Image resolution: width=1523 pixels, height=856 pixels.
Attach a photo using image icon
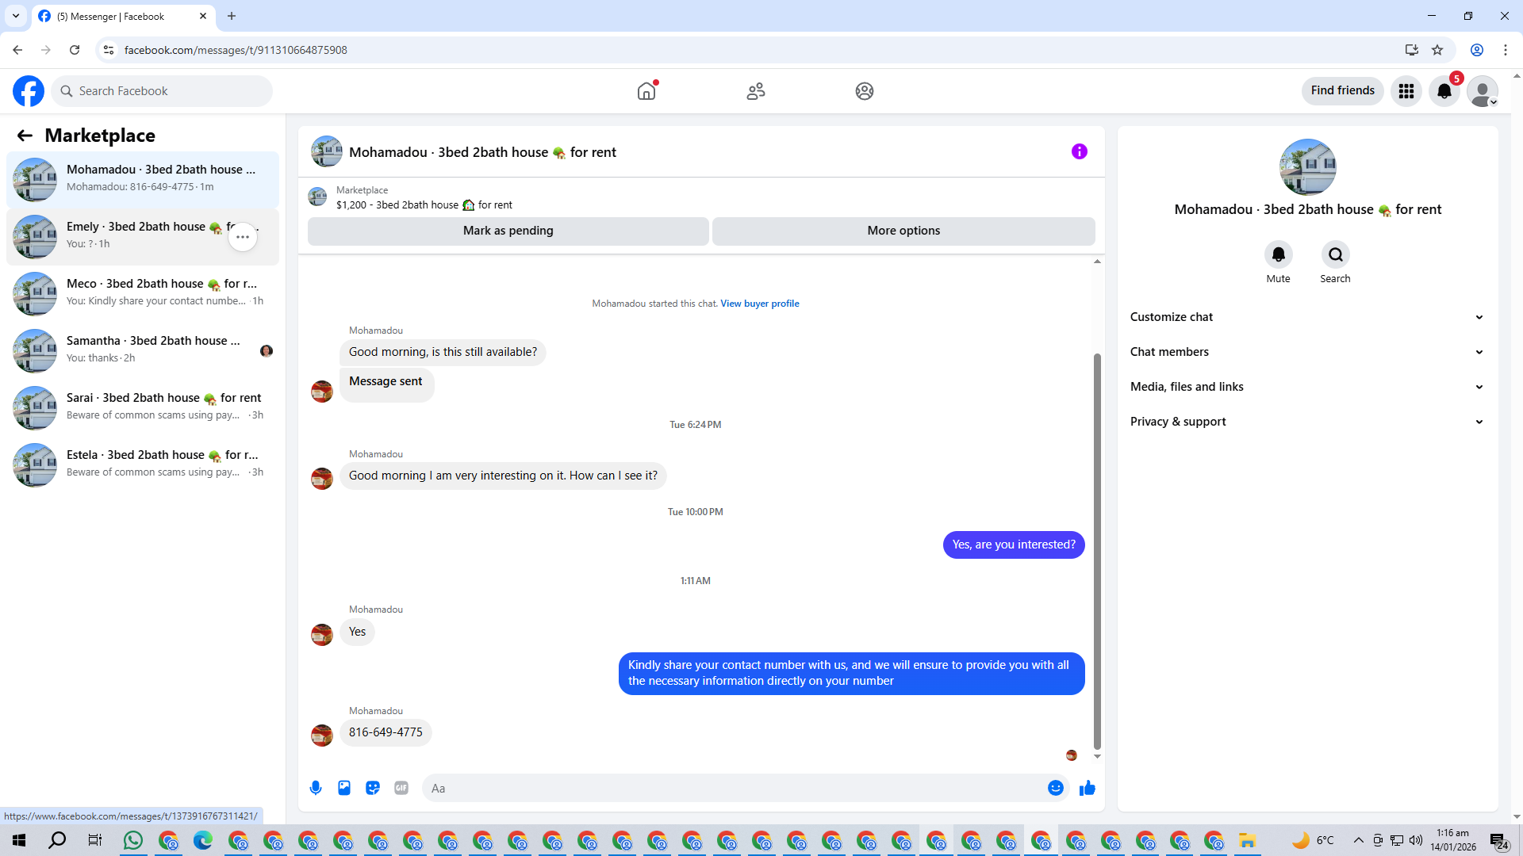click(344, 788)
